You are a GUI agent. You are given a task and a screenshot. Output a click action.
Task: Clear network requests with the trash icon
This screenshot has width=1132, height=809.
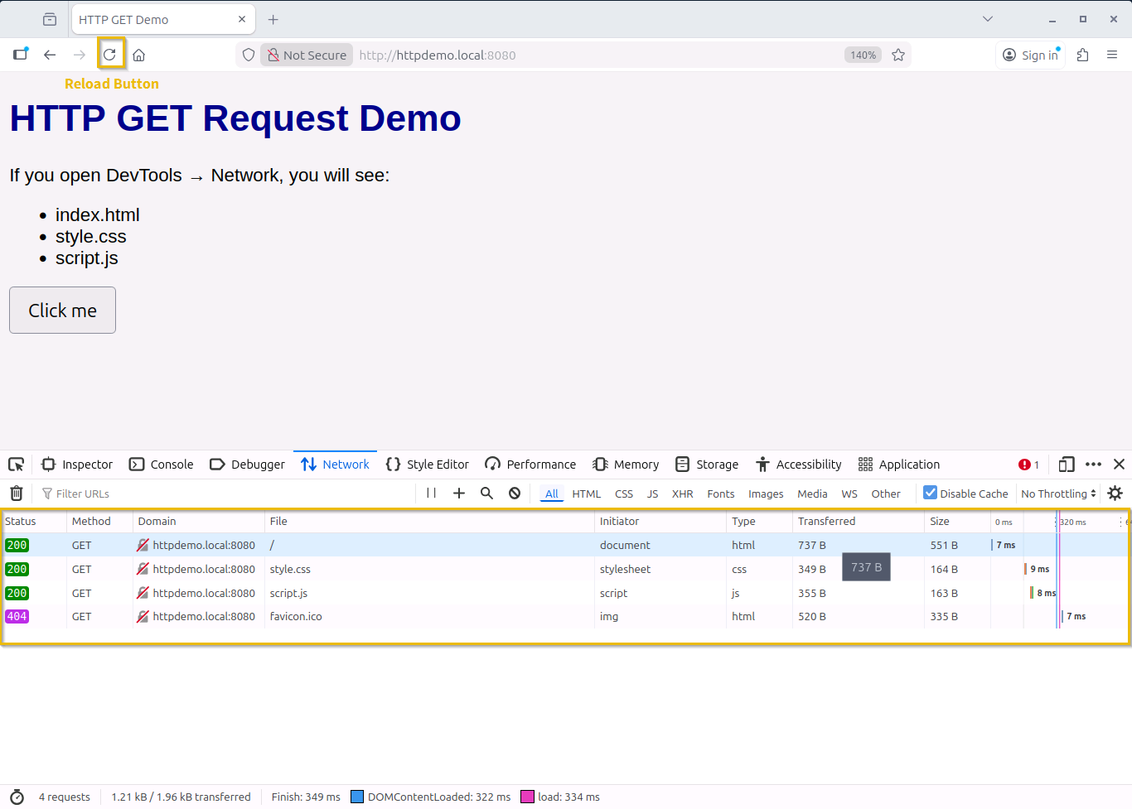pos(16,493)
